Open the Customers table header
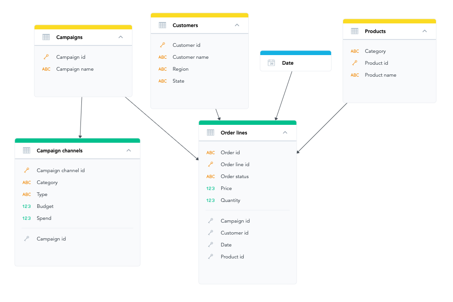This screenshot has width=453, height=302. (x=185, y=25)
